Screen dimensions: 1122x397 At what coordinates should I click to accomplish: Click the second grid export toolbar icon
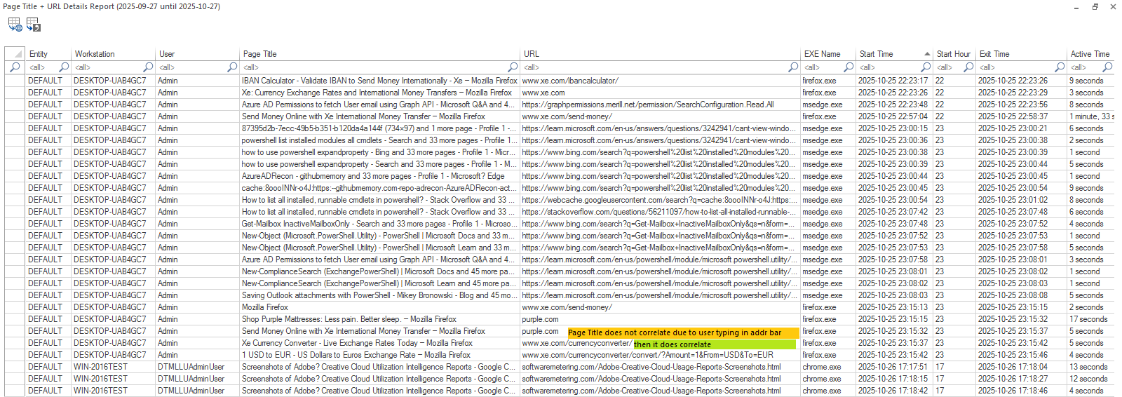34,25
